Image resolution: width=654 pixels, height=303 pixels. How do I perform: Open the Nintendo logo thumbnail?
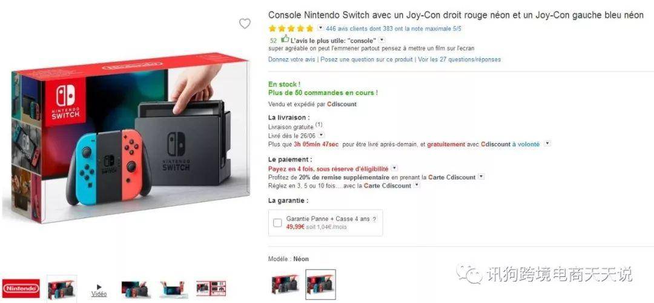point(21,288)
